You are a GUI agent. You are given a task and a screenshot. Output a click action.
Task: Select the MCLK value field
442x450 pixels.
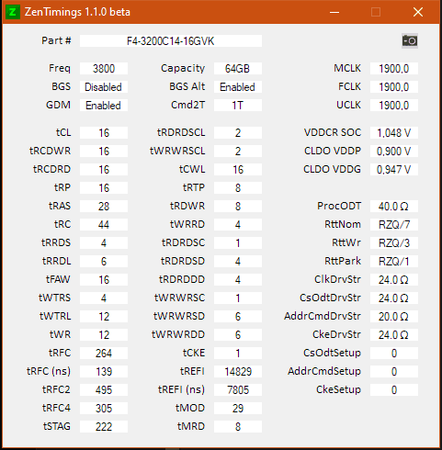(x=394, y=68)
